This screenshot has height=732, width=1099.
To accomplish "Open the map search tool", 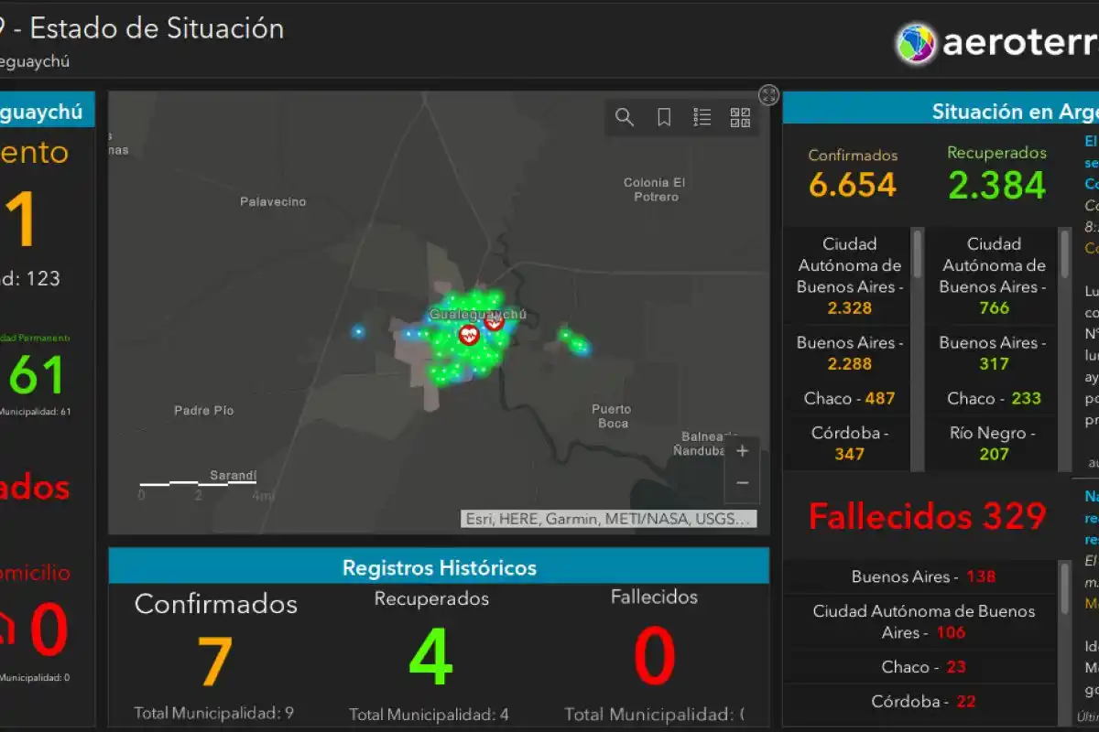I will coord(624,117).
